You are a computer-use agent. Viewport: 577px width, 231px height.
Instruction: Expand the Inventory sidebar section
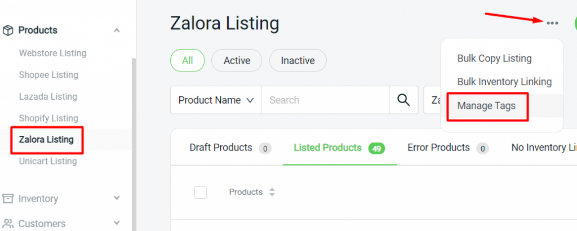tap(117, 198)
